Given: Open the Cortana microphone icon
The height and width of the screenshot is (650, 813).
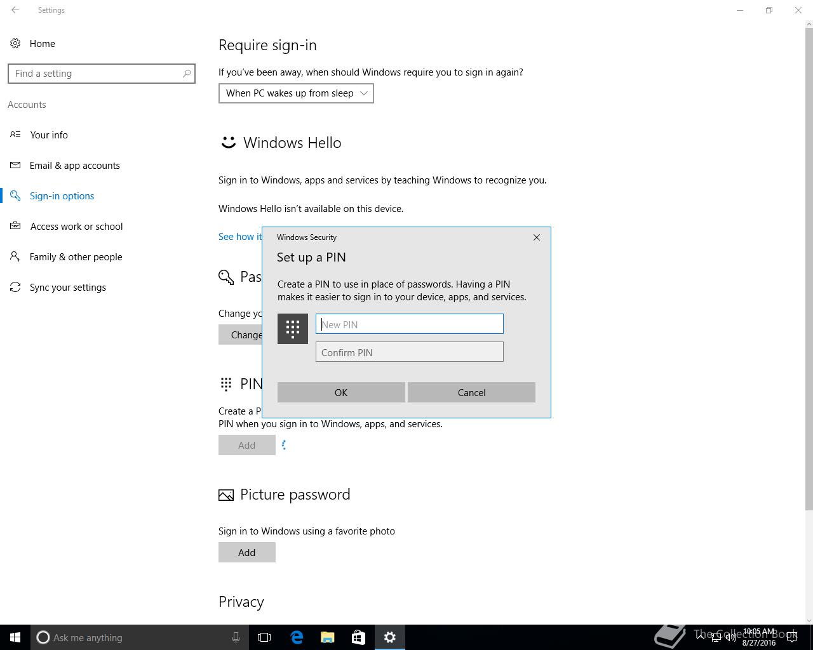Looking at the screenshot, I should [x=236, y=637].
